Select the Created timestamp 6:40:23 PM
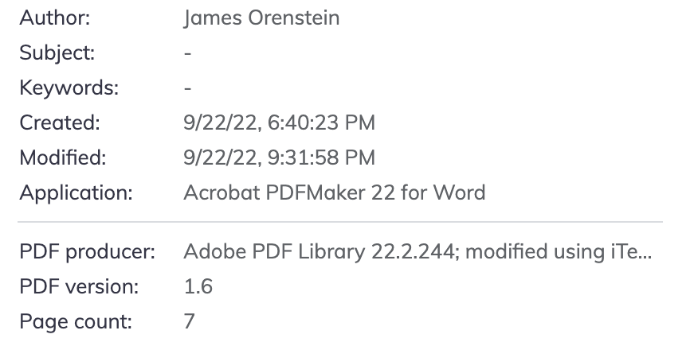The width and height of the screenshot is (690, 342). coord(315,122)
